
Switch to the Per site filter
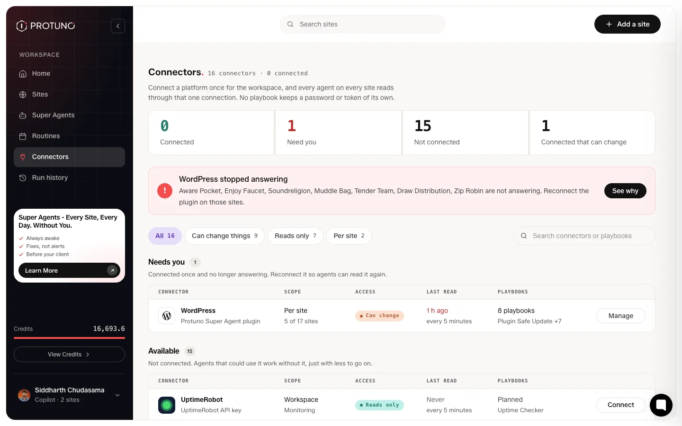click(x=349, y=236)
